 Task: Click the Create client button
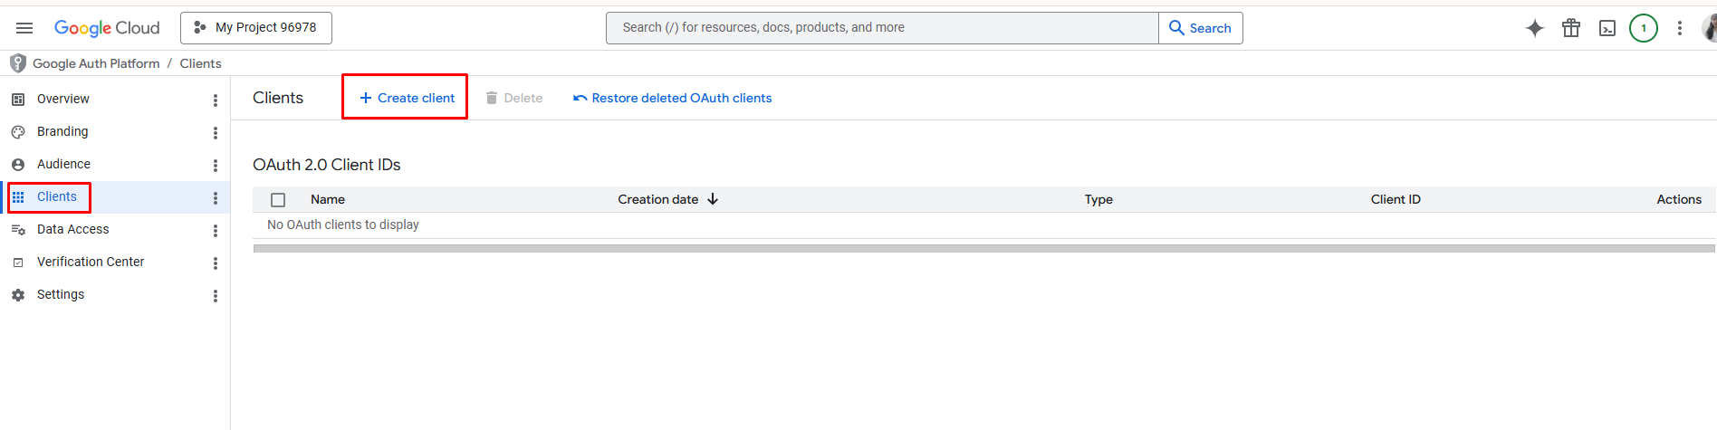pyautogui.click(x=406, y=98)
